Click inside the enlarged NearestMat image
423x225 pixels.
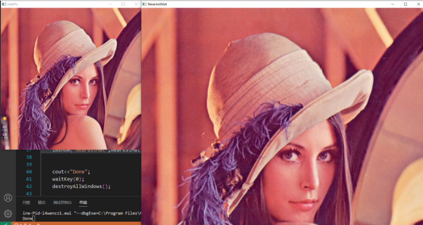pyautogui.click(x=282, y=117)
